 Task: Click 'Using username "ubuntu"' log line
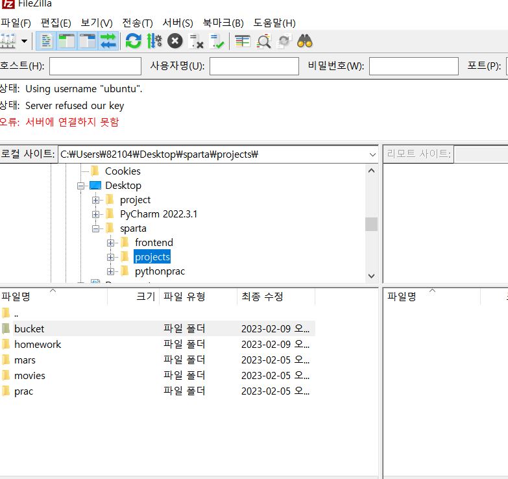[x=84, y=89]
